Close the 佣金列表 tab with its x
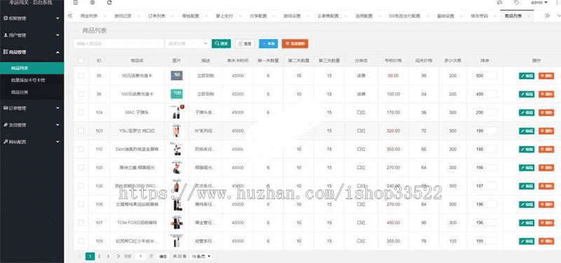The height and width of the screenshot is (263, 561). tap(105, 16)
